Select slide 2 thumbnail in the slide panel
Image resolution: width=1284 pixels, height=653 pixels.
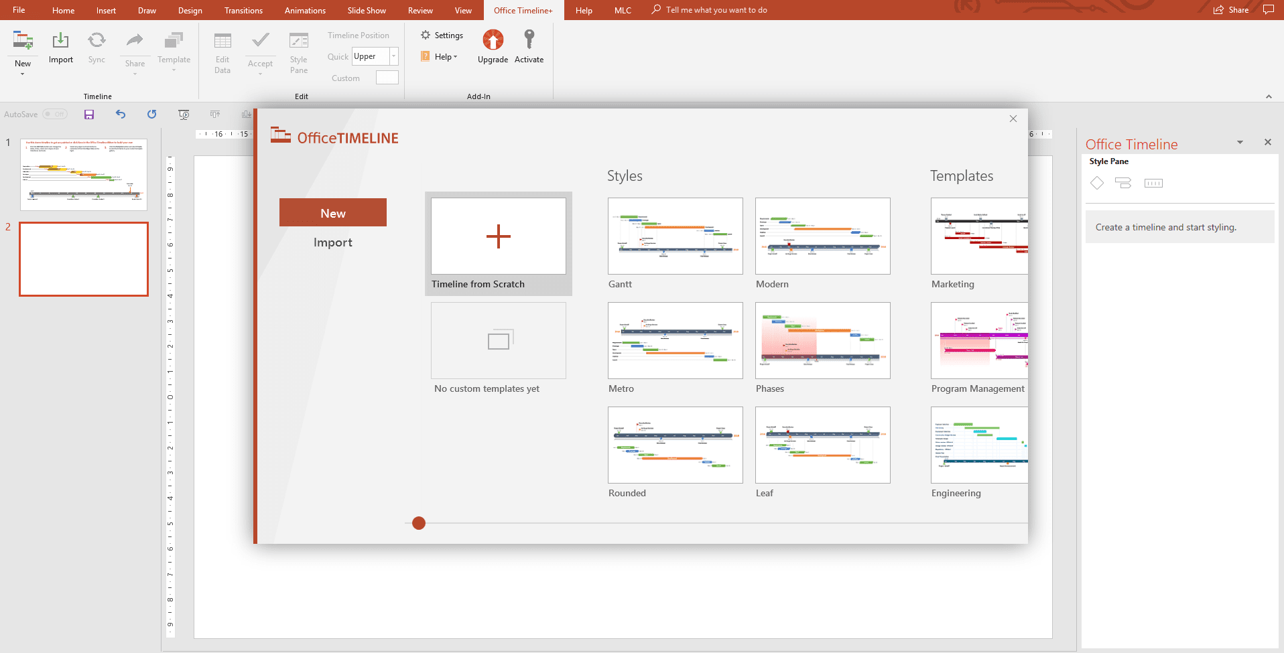click(x=83, y=259)
